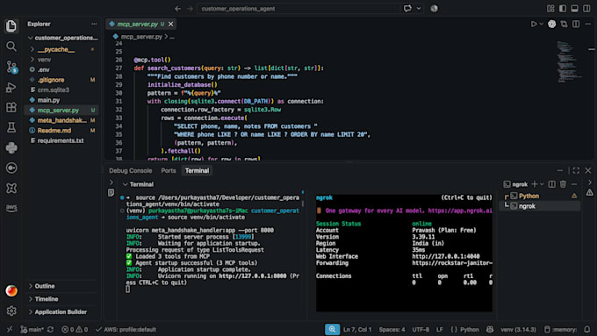Open new terminal profile dropdown
Image resolution: width=597 pixels, height=336 pixels.
[x=542, y=184]
